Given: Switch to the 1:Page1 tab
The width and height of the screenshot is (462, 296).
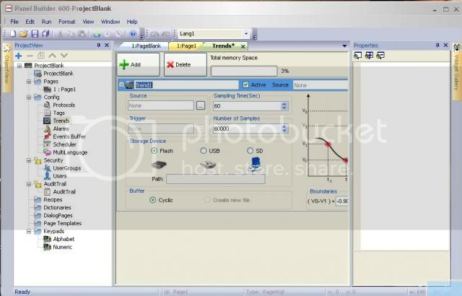Looking at the screenshot, I should pos(186,46).
